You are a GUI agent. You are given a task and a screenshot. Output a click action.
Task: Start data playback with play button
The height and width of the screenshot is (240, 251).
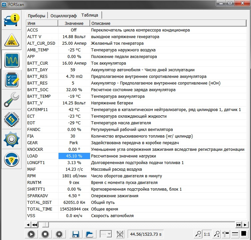(31, 234)
